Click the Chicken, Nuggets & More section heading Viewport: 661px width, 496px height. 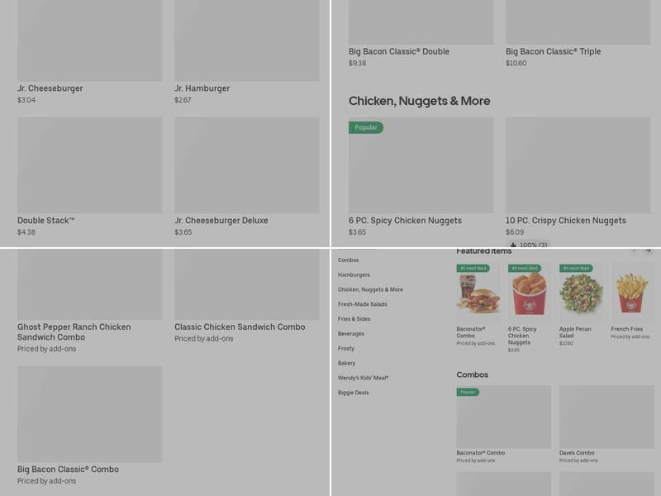420,101
